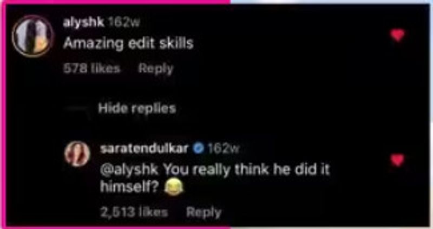Click the "You really think he did it" text
The height and width of the screenshot is (229, 433).
point(247,170)
